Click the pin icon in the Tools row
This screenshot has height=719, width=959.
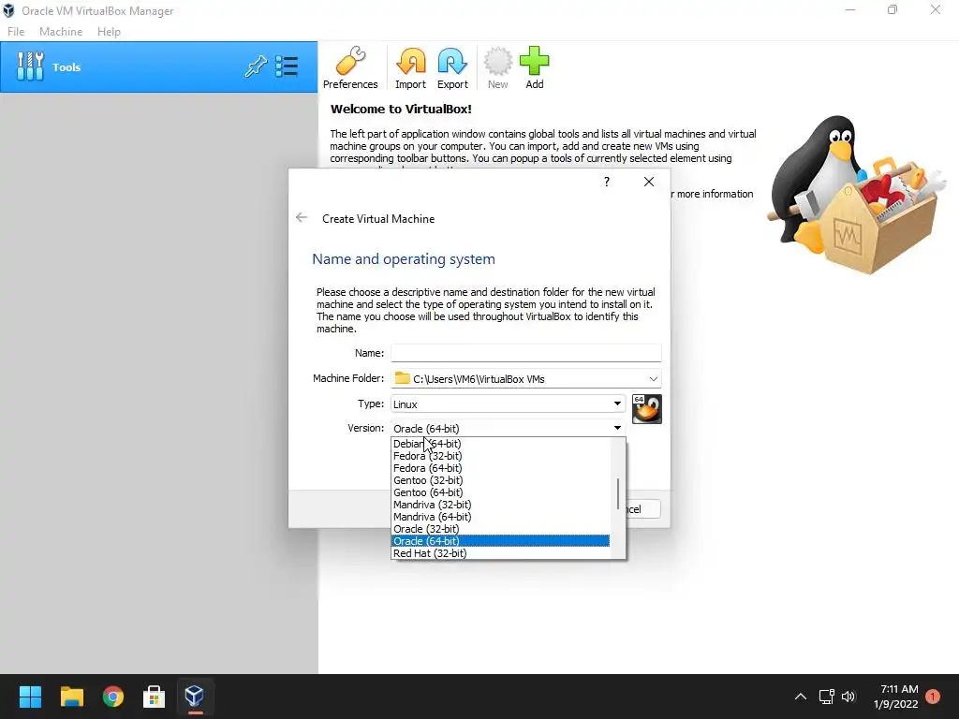(256, 66)
